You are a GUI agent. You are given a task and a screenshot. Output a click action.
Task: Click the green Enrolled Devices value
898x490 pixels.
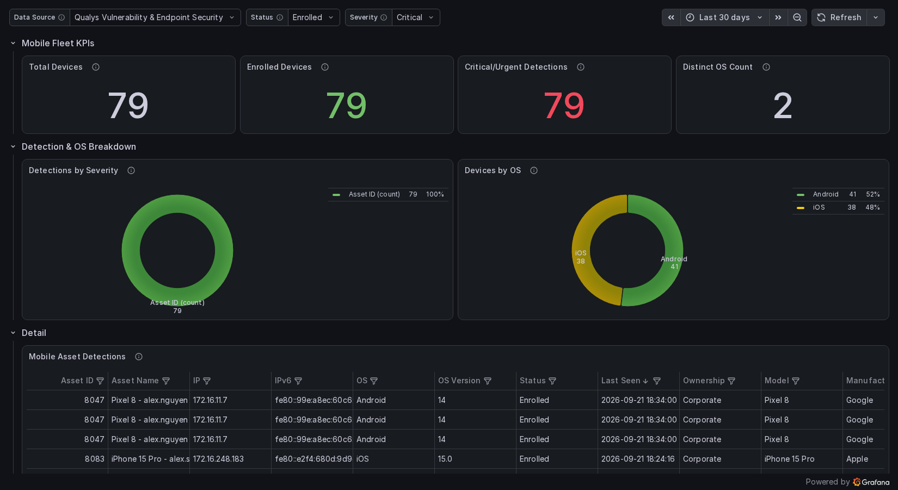pyautogui.click(x=346, y=106)
